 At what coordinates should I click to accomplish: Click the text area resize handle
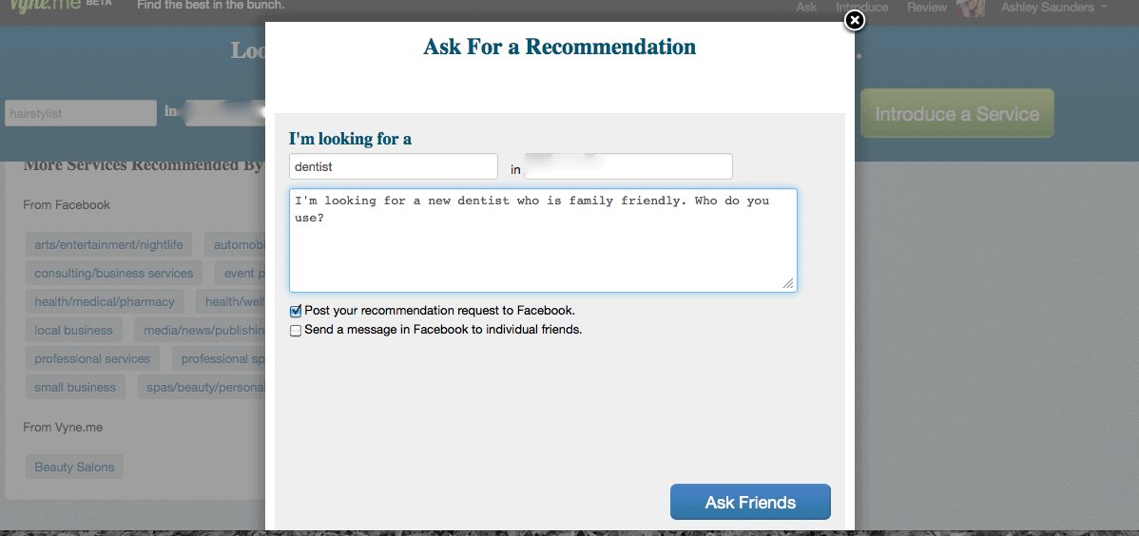coord(788,283)
